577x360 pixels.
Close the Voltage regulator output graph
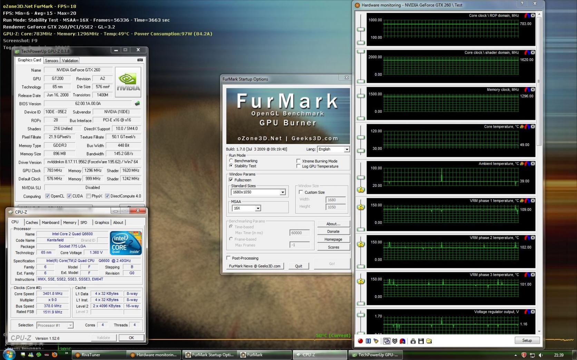[x=533, y=312]
